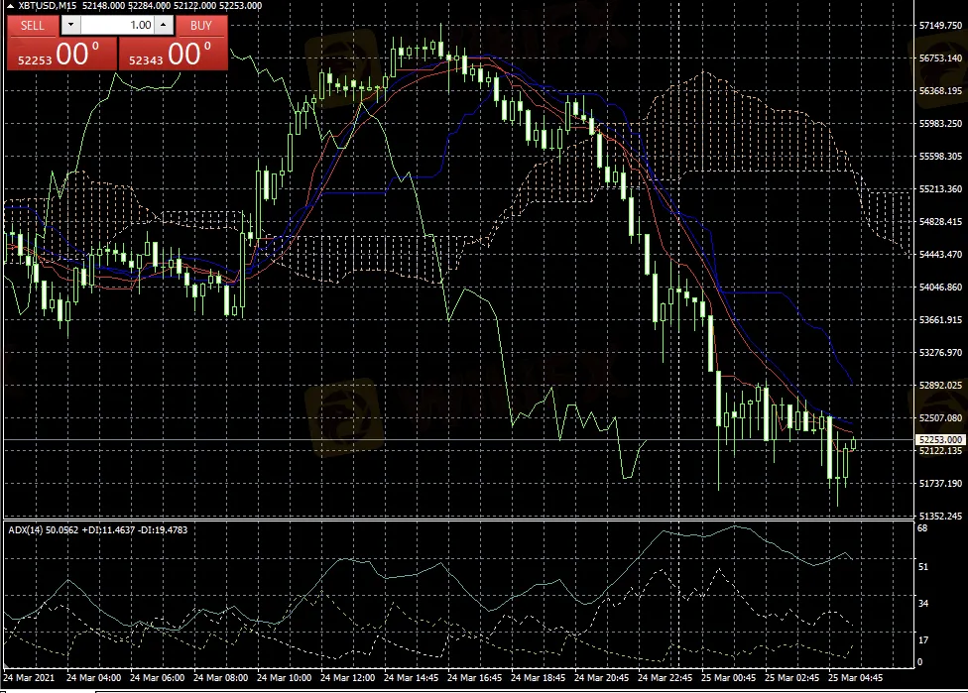Click the current price label 52253.000
Image resolution: width=968 pixels, height=693 pixels.
pyautogui.click(x=940, y=439)
